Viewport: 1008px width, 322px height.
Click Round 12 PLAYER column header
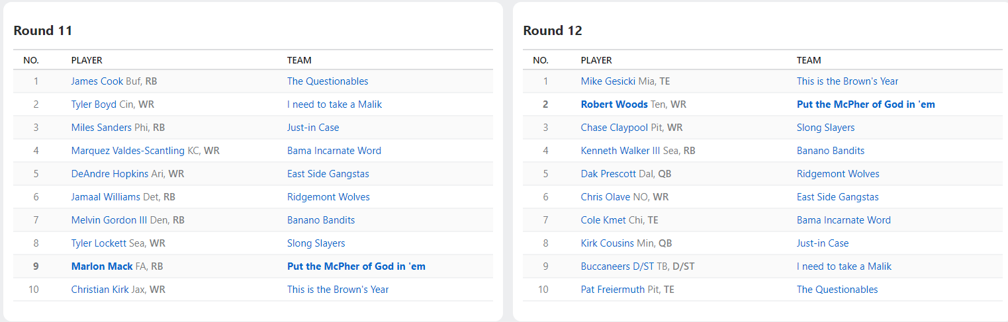pyautogui.click(x=596, y=60)
